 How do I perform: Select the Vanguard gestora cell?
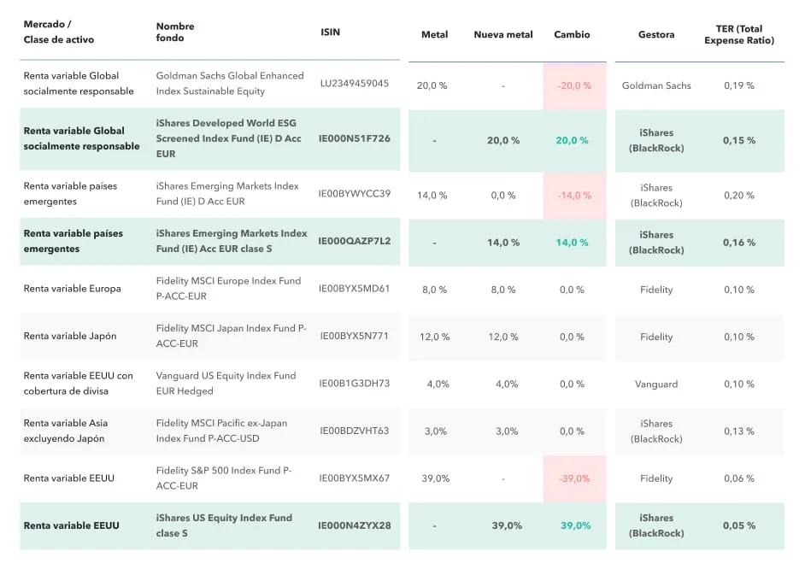[x=655, y=384]
